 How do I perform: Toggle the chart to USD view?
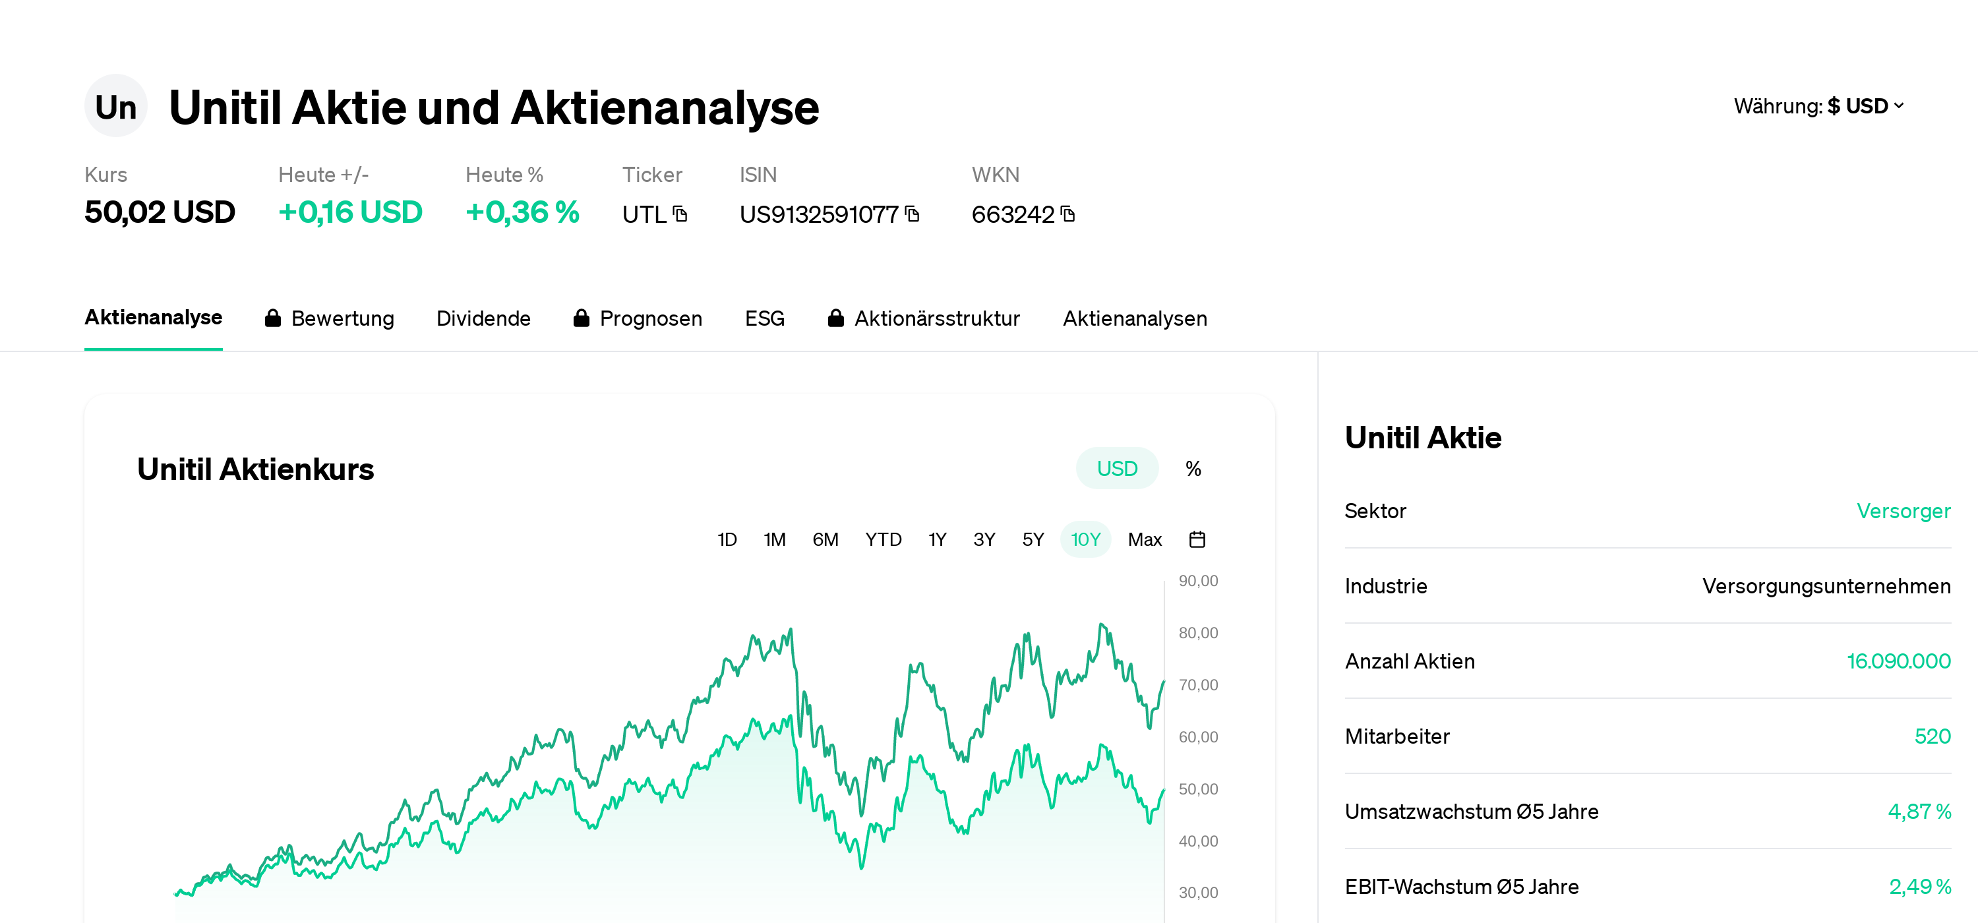click(x=1116, y=467)
